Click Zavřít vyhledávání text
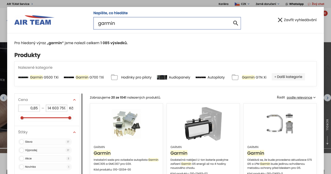The width and height of the screenshot is (331, 174). click(300, 20)
